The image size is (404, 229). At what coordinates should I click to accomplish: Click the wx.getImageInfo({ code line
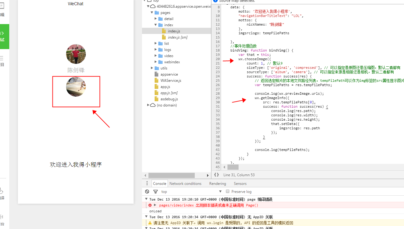[x=272, y=98]
